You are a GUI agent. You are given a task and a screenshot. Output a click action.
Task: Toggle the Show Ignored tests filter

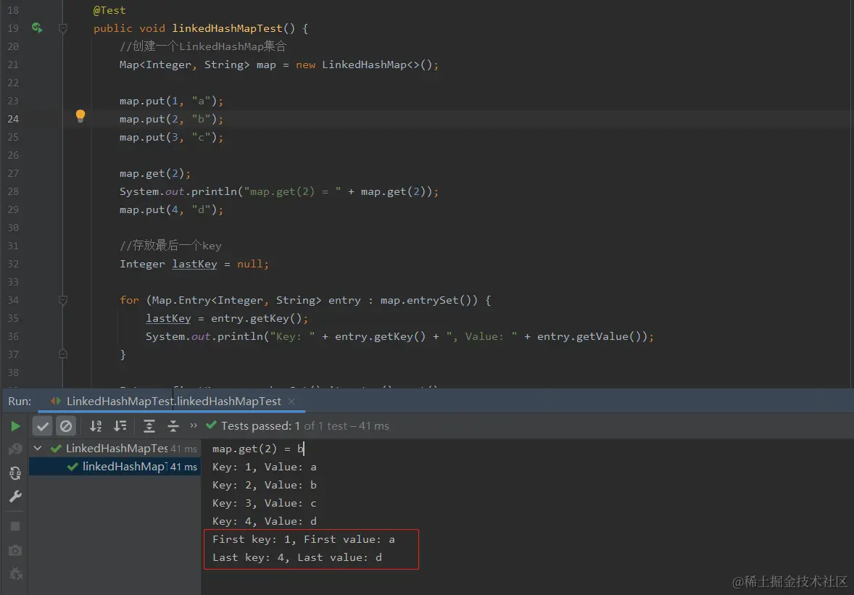click(x=66, y=426)
